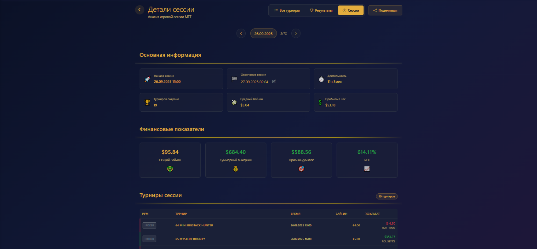Click the green face icon under Общий бай-ин

pos(170,169)
